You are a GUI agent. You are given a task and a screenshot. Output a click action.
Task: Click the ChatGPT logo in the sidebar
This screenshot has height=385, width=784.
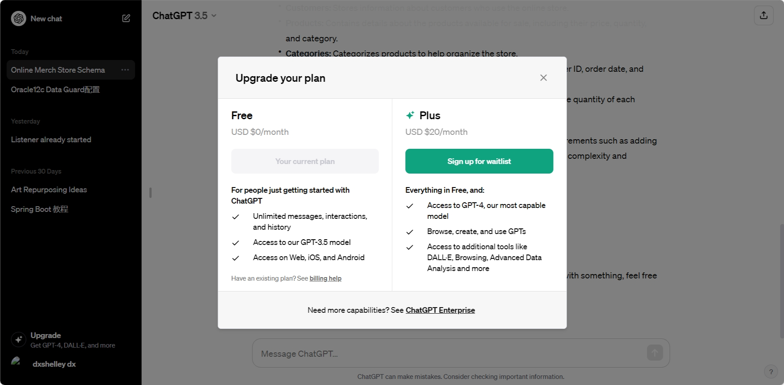[18, 18]
